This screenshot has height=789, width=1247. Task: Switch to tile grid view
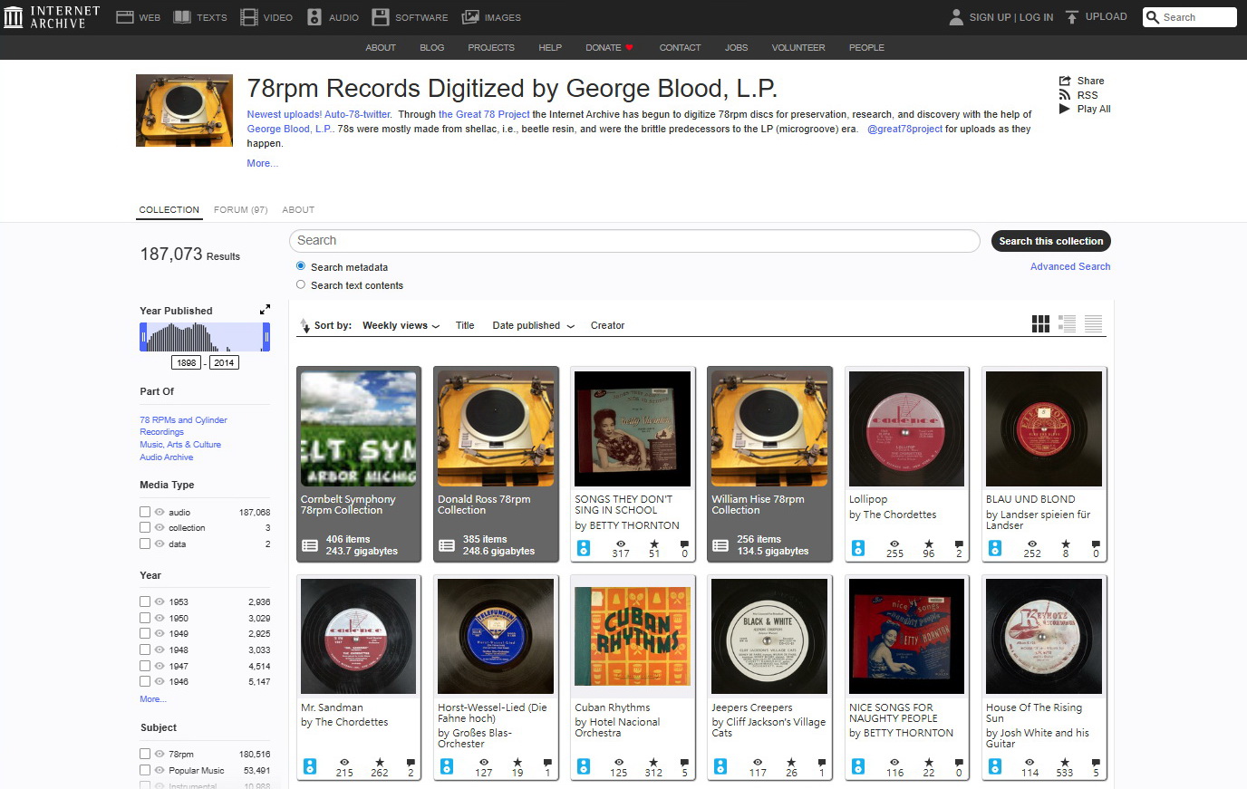pyautogui.click(x=1040, y=324)
